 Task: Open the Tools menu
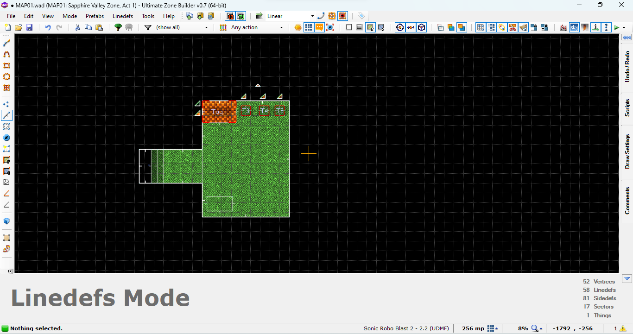(148, 16)
